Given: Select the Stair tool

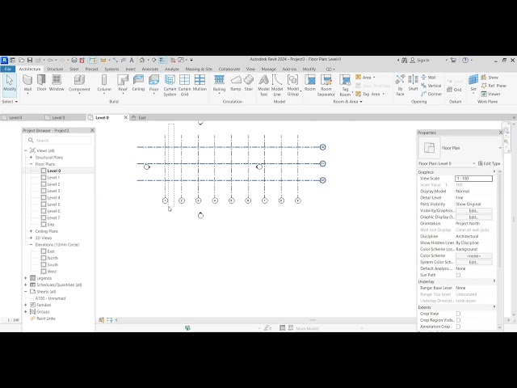Looking at the screenshot, I should [249, 83].
